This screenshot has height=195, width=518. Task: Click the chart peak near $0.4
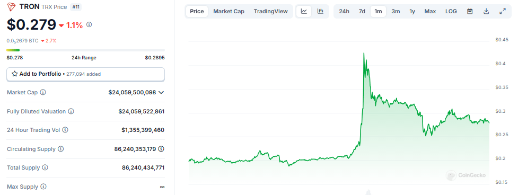coord(364,53)
